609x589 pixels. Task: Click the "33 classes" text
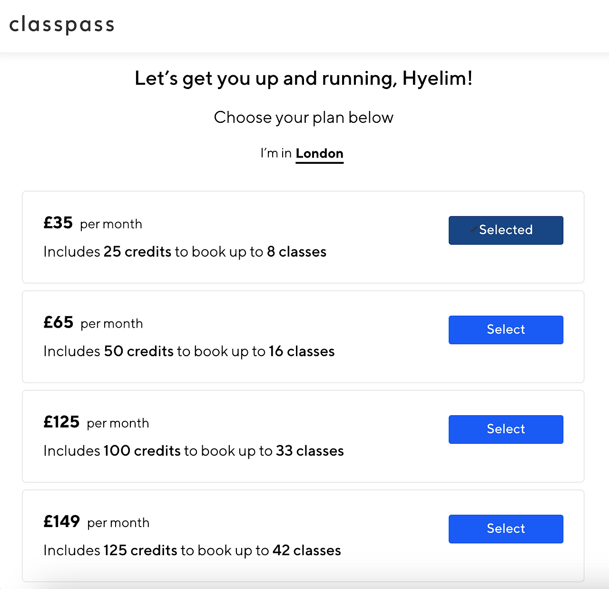click(x=310, y=450)
